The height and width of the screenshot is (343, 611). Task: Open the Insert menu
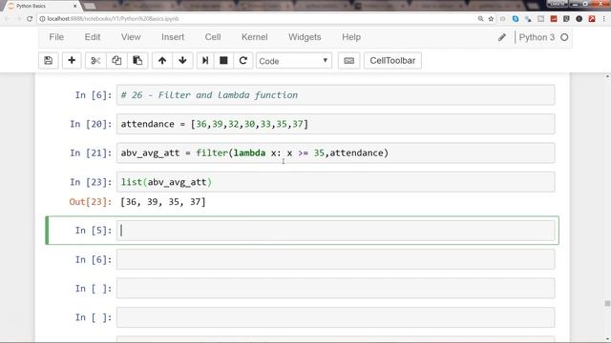point(173,37)
